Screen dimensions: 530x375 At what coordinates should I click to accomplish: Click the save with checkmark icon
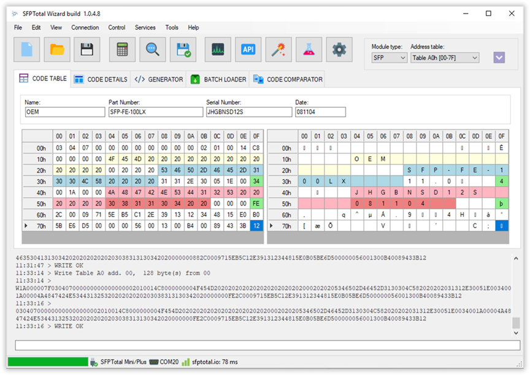tap(183, 50)
